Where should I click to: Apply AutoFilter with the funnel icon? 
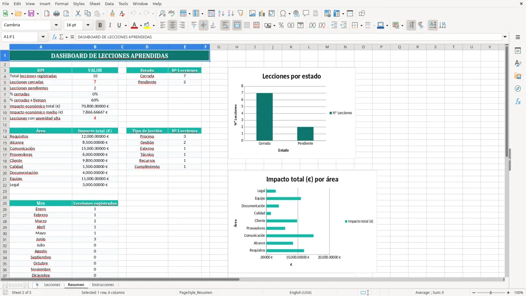[241, 14]
